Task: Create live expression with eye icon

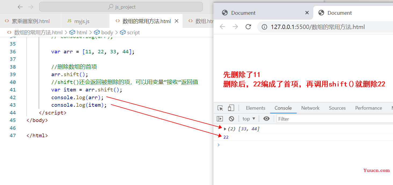Action: (266, 119)
